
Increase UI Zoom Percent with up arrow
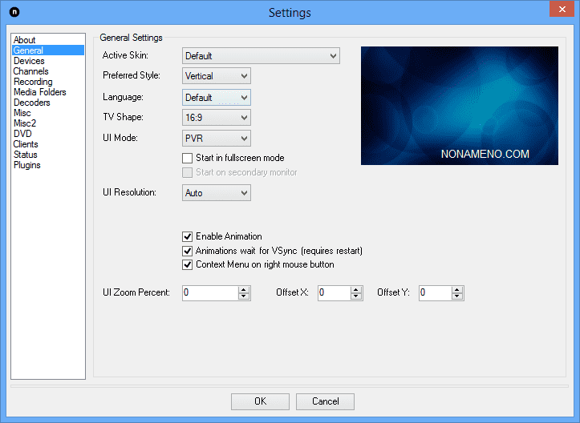pyautogui.click(x=244, y=289)
